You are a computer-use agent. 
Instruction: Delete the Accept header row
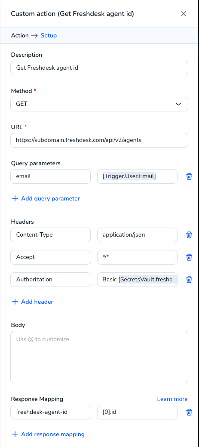click(189, 257)
